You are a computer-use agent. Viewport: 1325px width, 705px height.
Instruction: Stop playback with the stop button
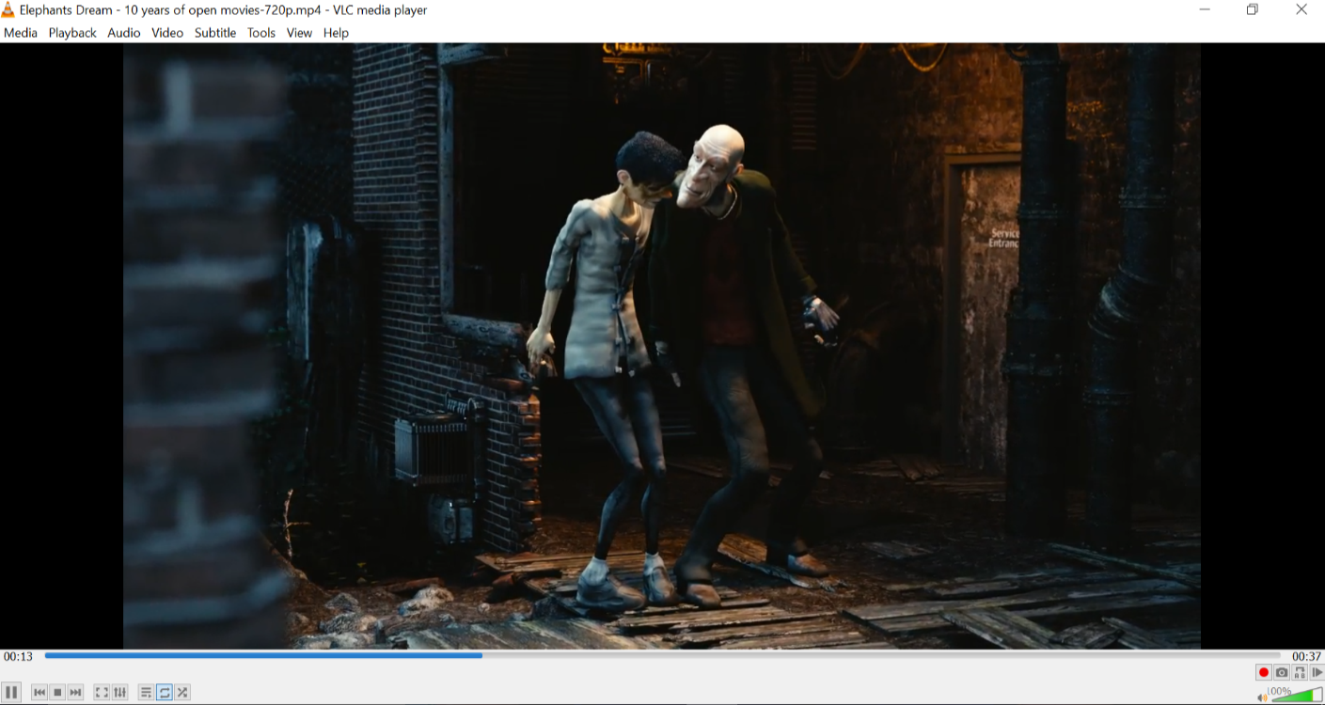click(x=57, y=693)
